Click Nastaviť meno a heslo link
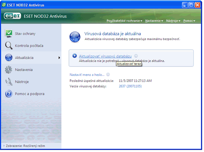 [87, 75]
